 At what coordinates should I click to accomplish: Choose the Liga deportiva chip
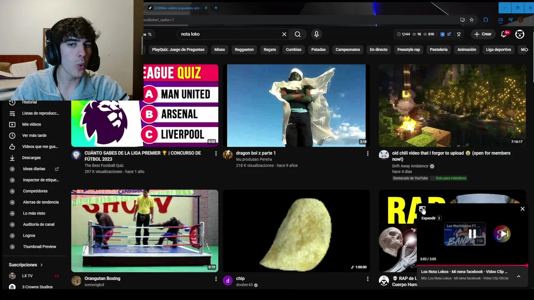click(x=498, y=50)
